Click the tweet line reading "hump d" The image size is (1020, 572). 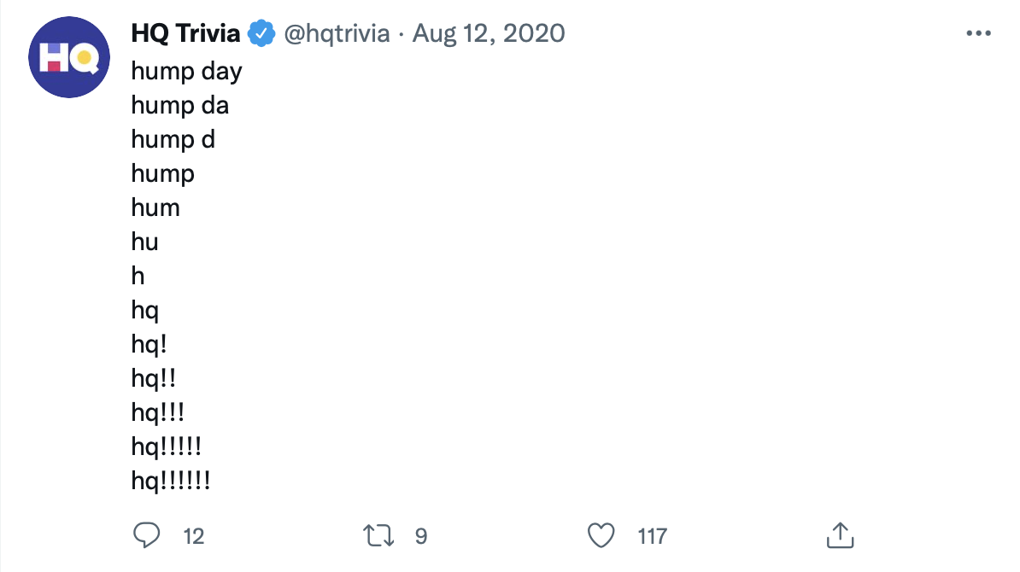(173, 139)
